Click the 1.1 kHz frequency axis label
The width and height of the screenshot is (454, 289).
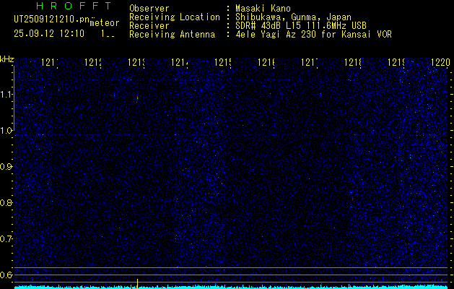[6, 94]
